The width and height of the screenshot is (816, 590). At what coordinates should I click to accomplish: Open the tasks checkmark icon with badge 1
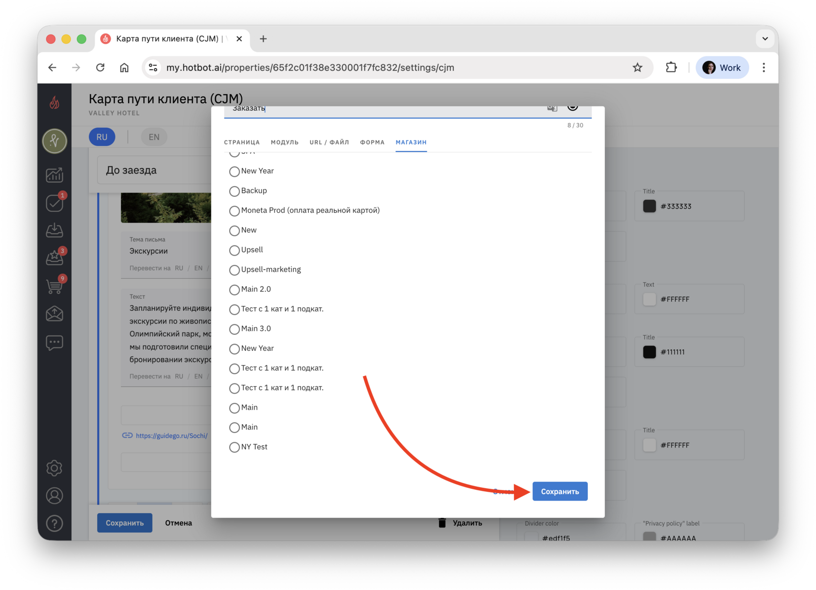[x=54, y=203]
